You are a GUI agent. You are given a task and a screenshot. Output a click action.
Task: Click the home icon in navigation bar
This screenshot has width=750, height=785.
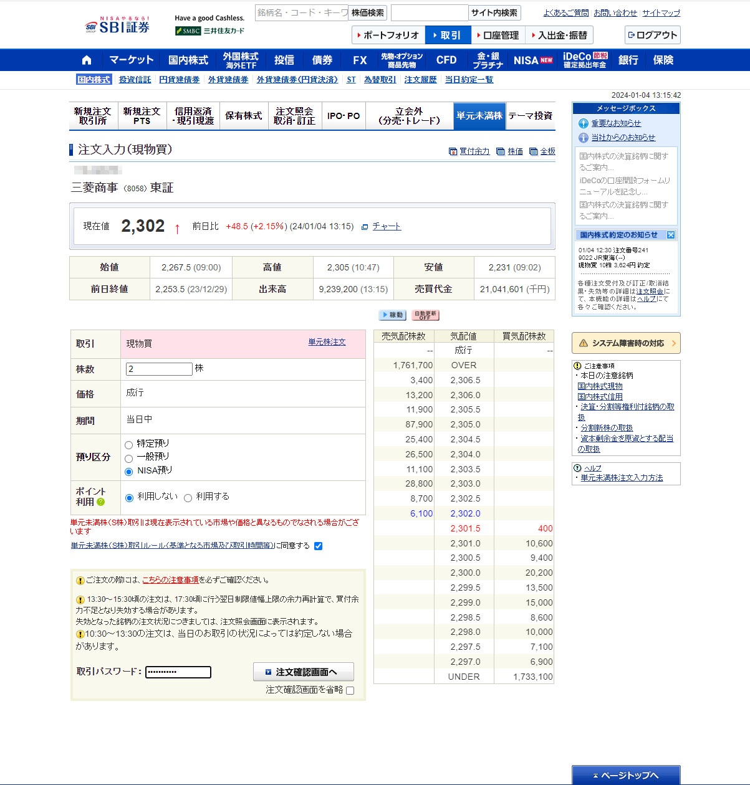tap(87, 60)
